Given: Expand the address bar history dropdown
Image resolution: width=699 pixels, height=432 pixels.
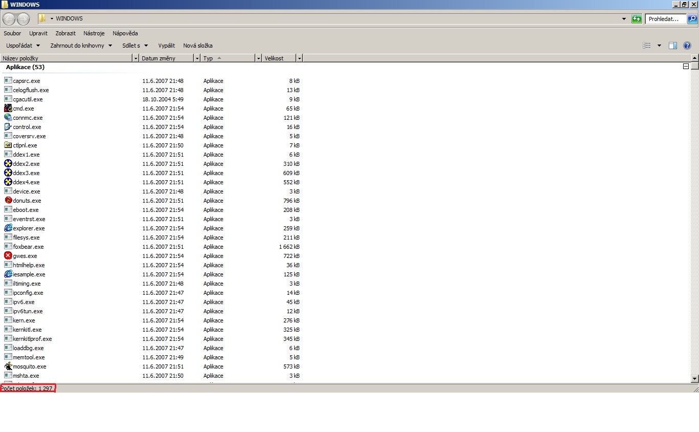Looking at the screenshot, I should tap(624, 19).
